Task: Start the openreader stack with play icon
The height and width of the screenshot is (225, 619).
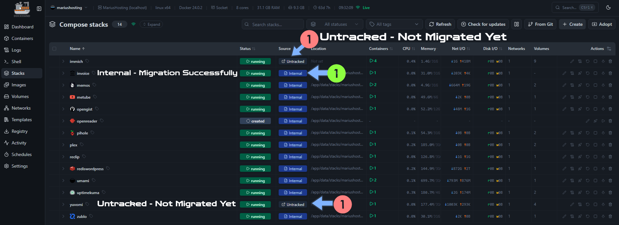Action: tap(603, 121)
